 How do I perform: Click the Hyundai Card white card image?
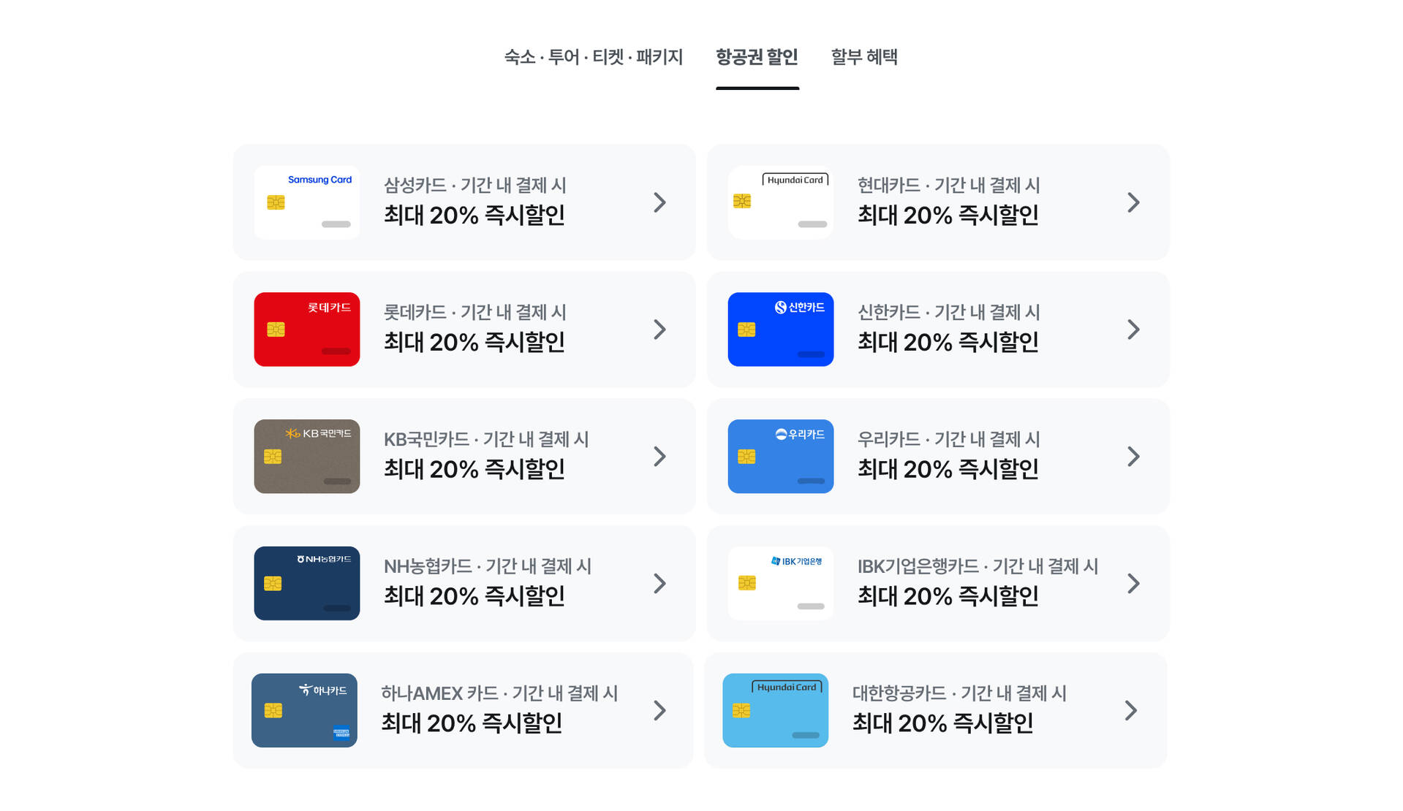click(780, 202)
